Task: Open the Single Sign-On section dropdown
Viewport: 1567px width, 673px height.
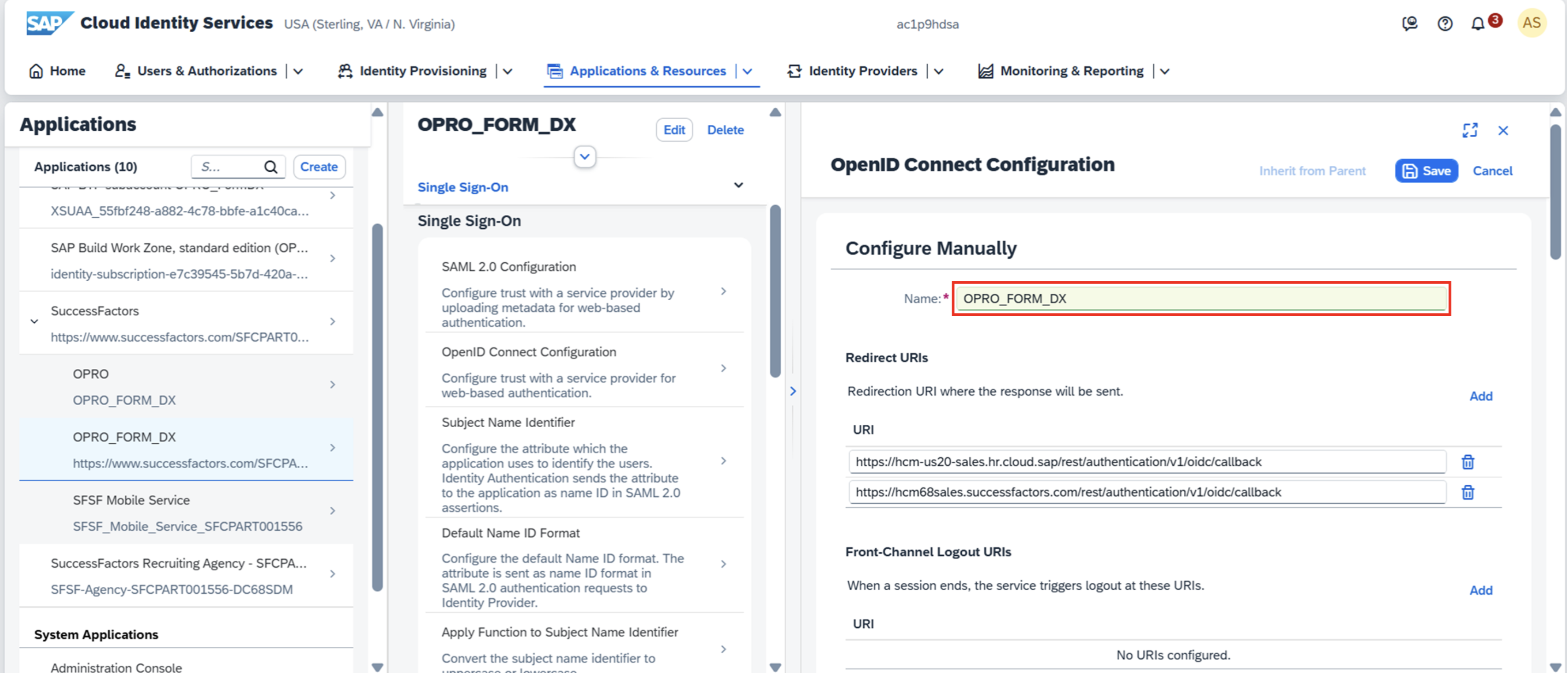Action: click(x=738, y=186)
